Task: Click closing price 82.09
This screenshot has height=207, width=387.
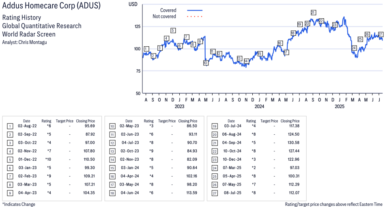Action: 192,160
